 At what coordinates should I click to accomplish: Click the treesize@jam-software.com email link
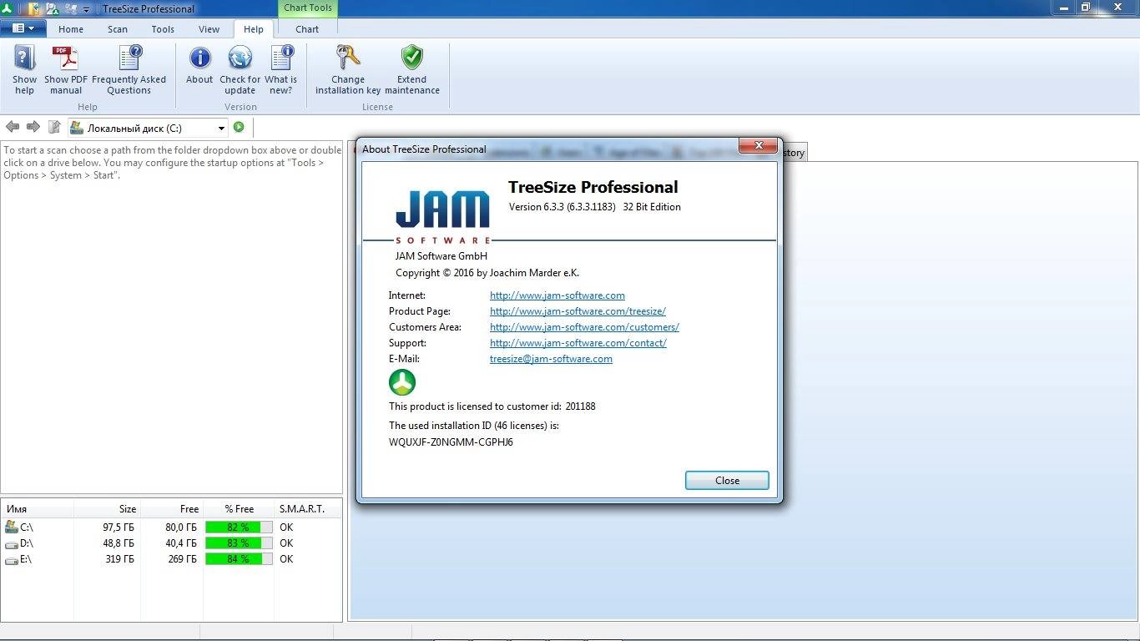click(x=551, y=358)
